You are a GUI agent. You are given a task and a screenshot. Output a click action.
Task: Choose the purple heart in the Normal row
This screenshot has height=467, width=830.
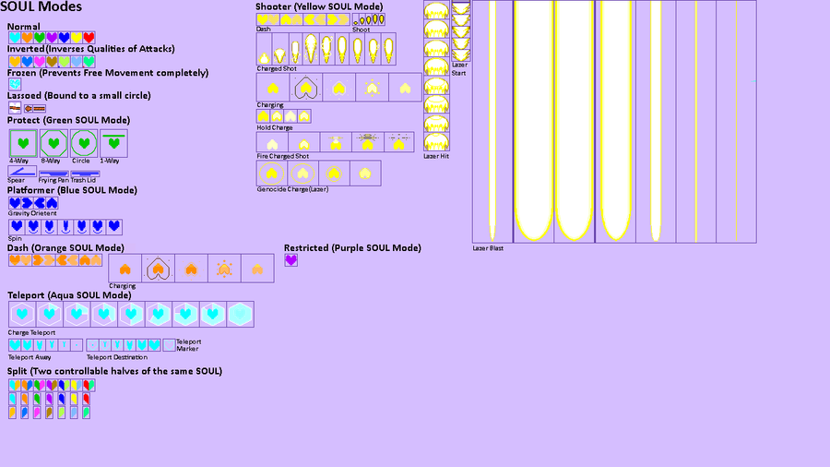pyautogui.click(x=52, y=38)
